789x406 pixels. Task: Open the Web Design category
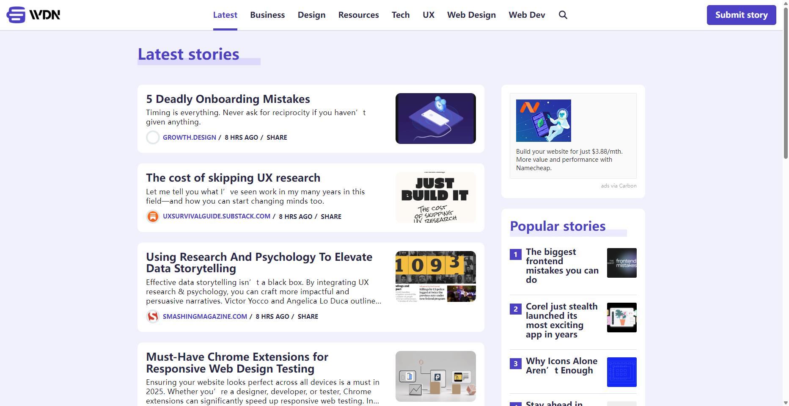coord(471,15)
